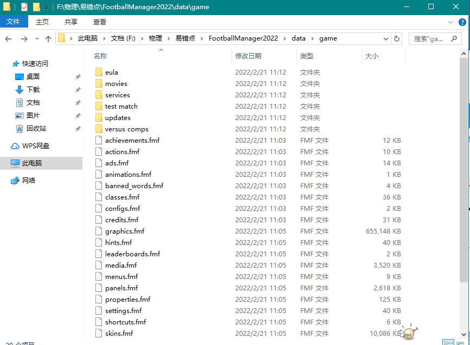
Task: Click 文档 (F:) breadcrumb segment
Action: pos(123,38)
